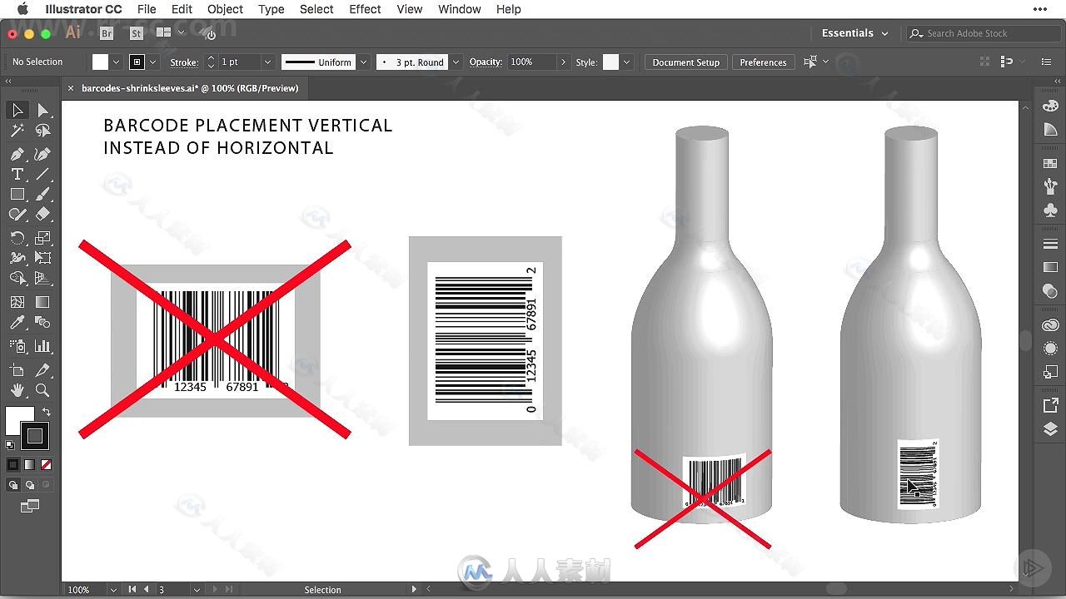This screenshot has height=599, width=1066.
Task: Enable Draw Normal mode
Action: click(x=12, y=485)
